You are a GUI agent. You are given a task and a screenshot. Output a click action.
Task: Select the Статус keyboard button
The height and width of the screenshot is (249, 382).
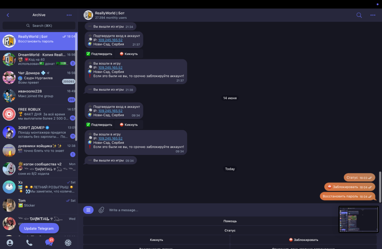(230, 231)
